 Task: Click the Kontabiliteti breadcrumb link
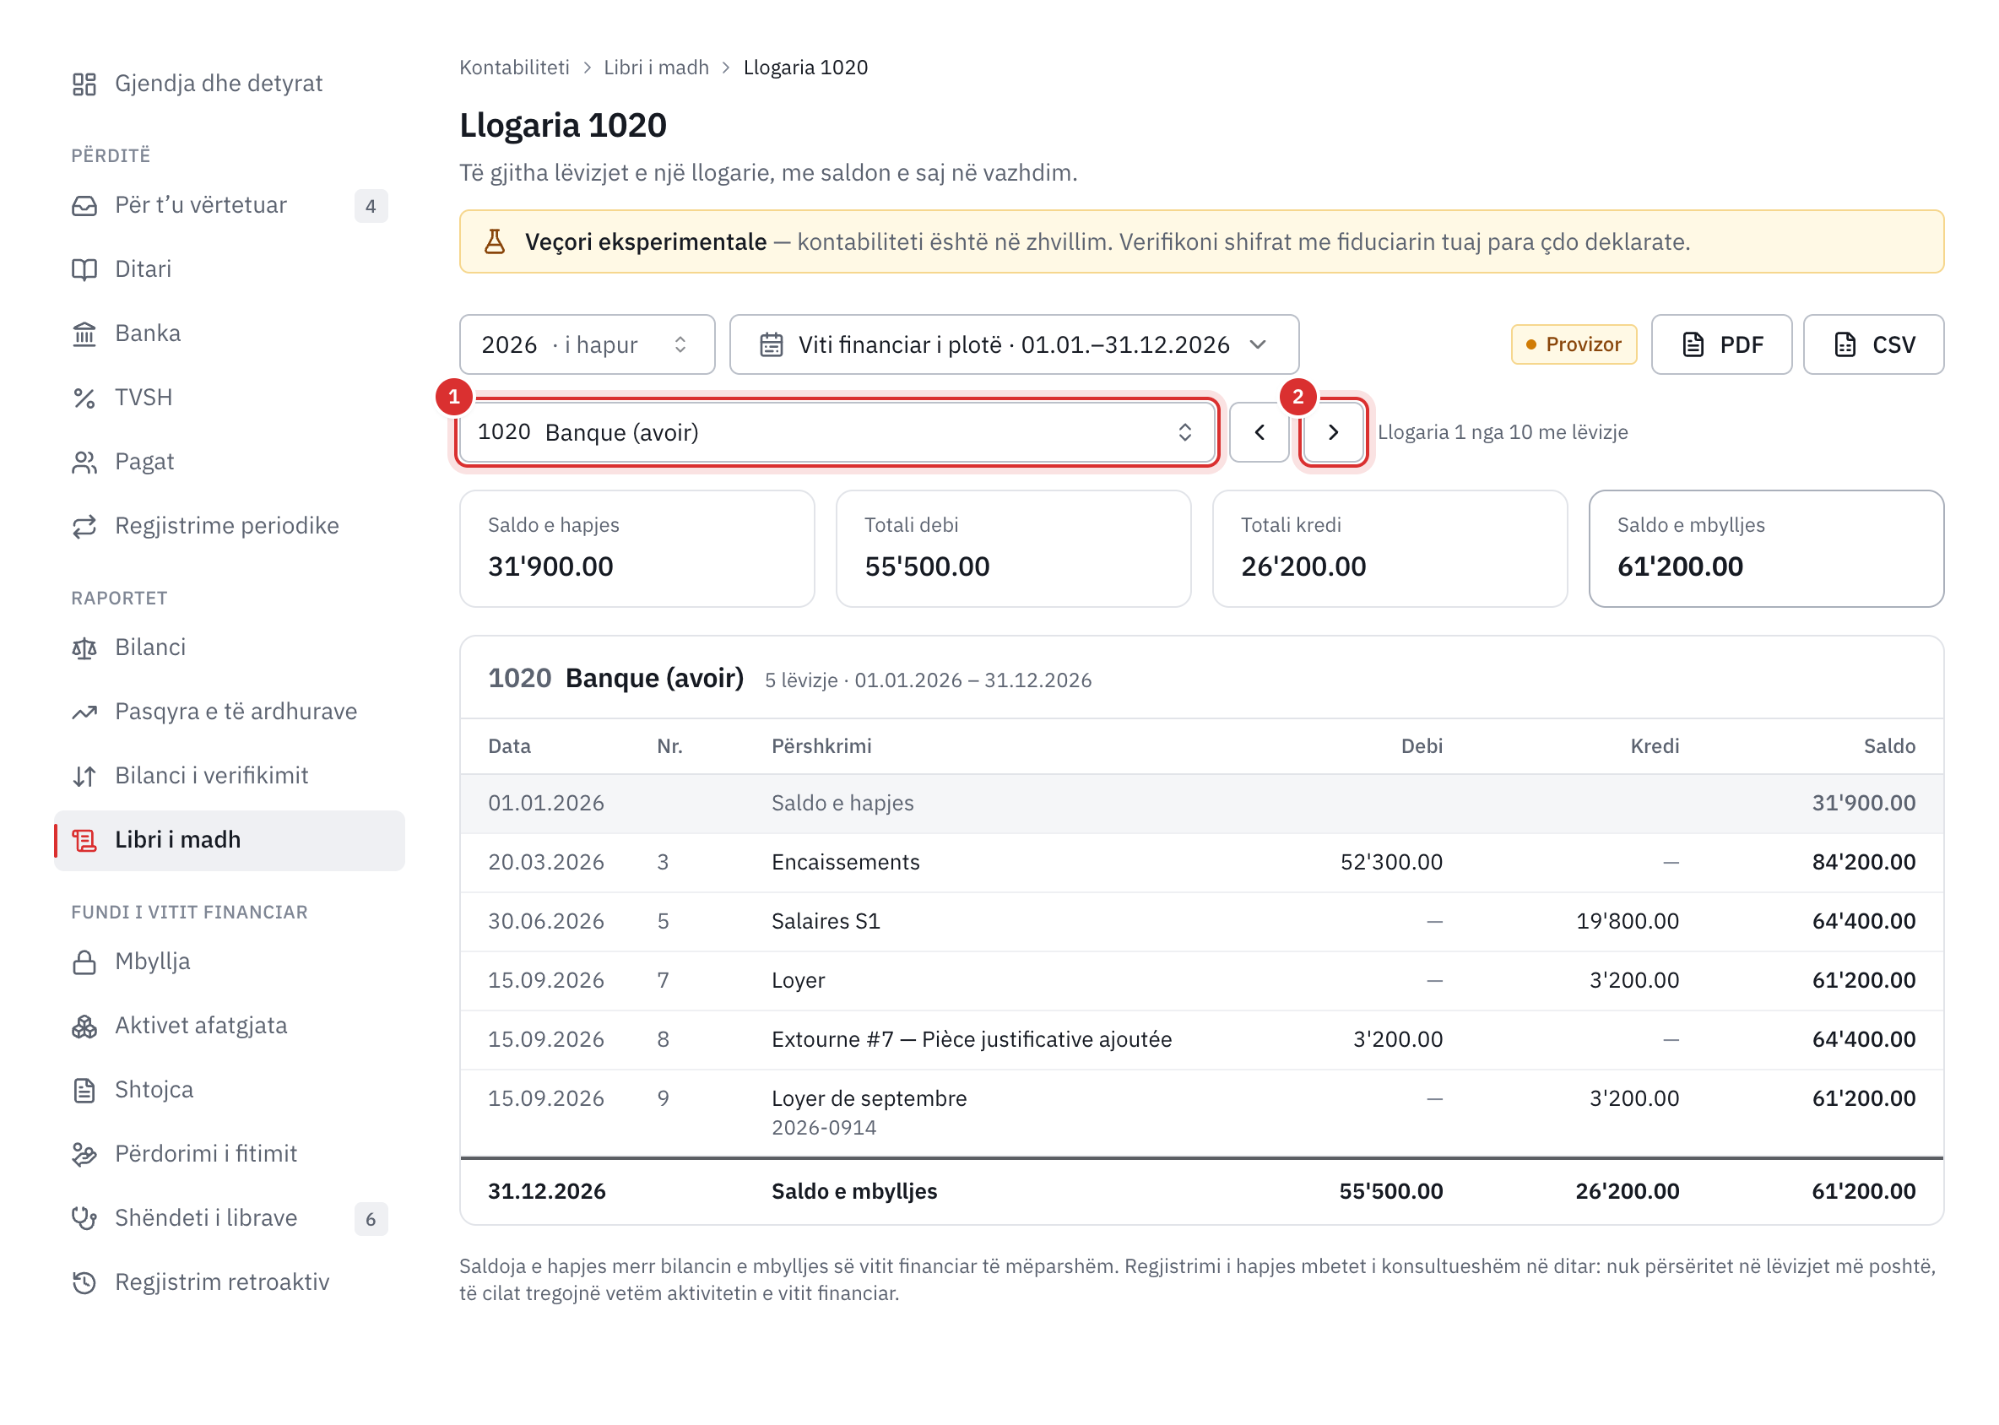coord(514,68)
